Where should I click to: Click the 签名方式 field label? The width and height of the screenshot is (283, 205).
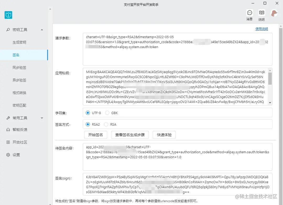63,125
